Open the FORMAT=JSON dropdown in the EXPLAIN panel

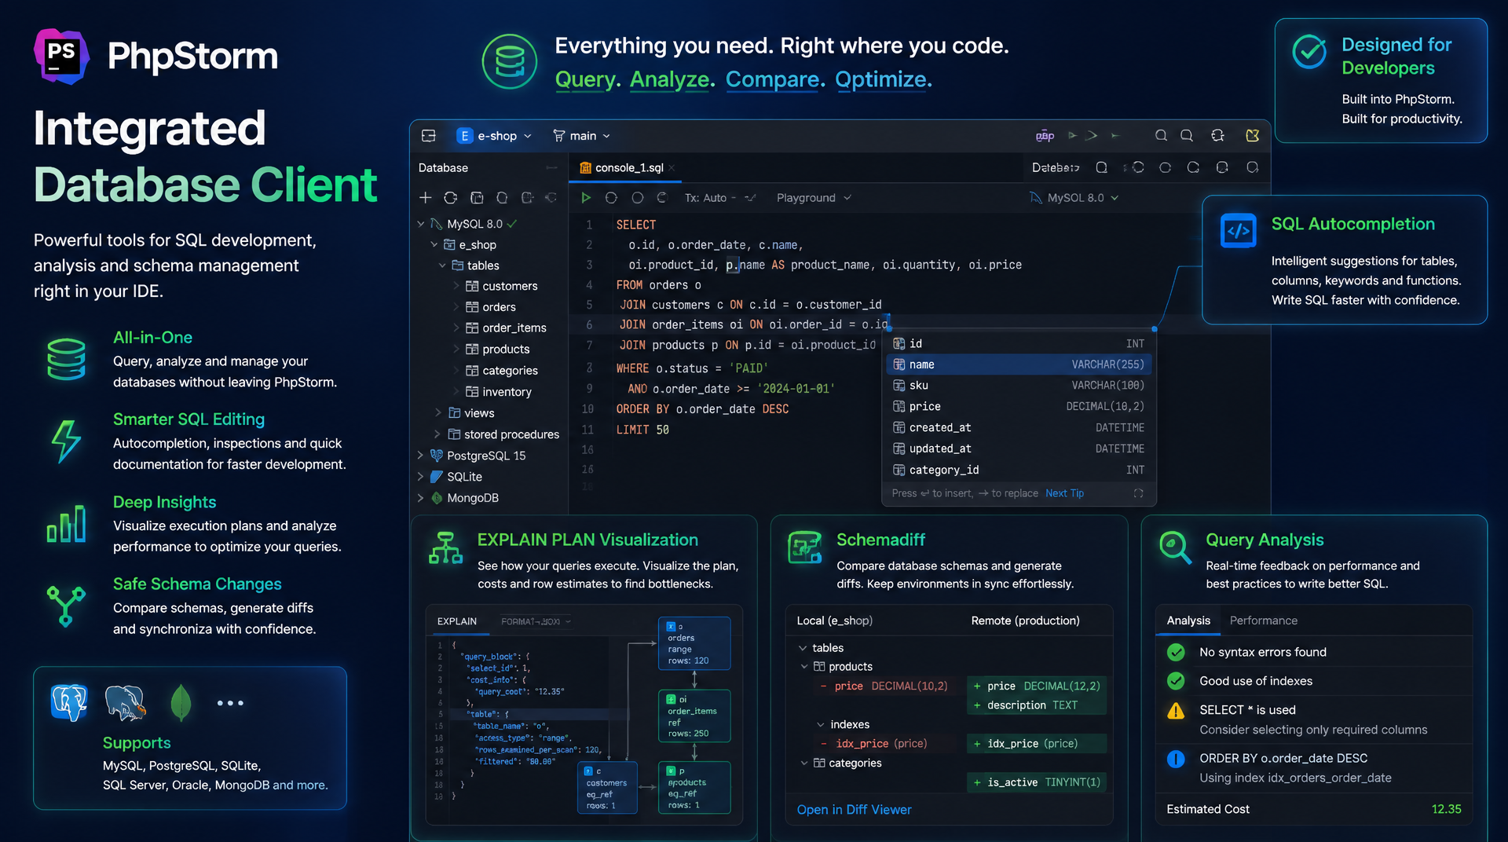536,621
